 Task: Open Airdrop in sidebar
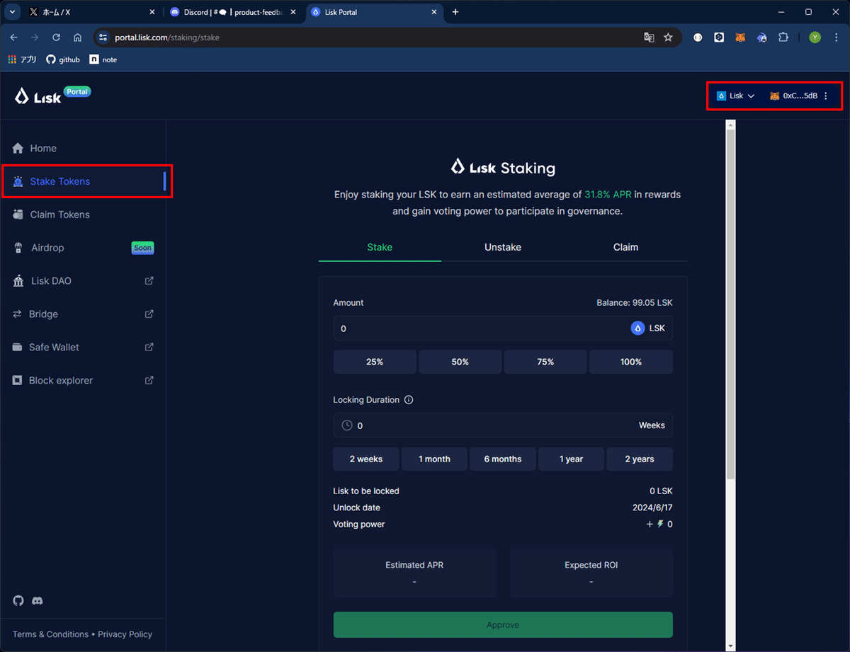click(83, 248)
